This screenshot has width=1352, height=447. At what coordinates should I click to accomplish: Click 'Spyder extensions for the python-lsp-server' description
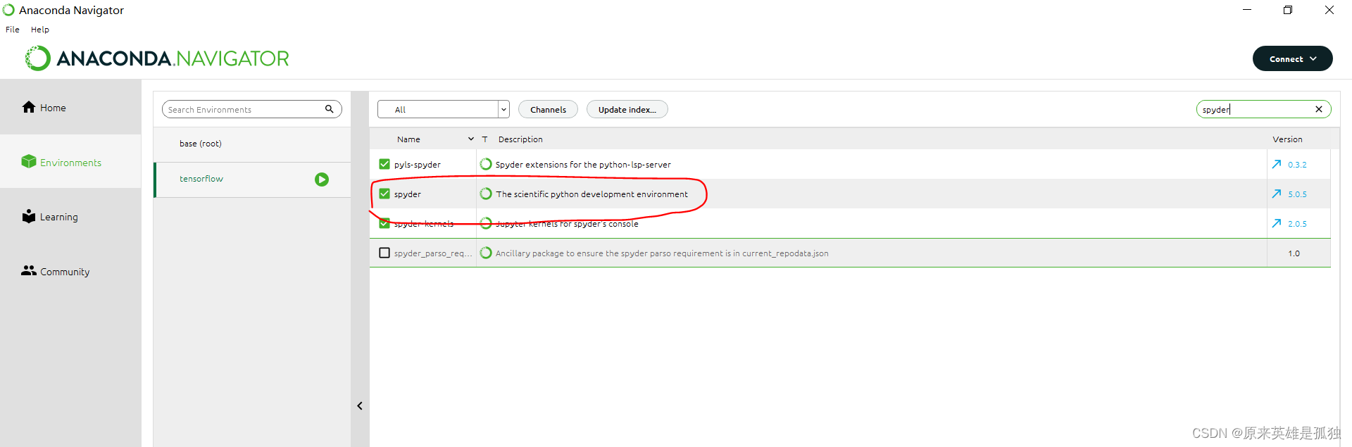583,165
